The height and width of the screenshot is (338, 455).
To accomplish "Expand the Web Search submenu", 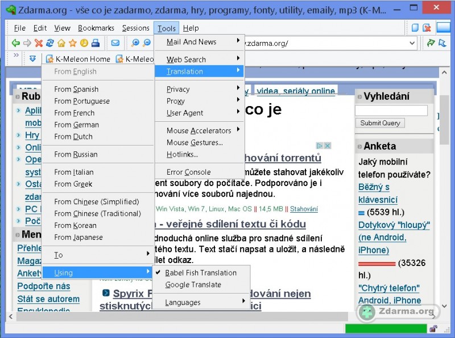I will point(200,60).
